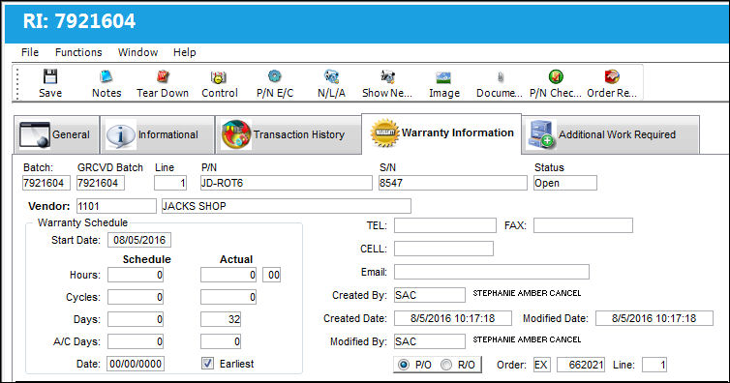Click the toolbar drag handle dots
Screen dimensions: 730x383
pos(17,84)
